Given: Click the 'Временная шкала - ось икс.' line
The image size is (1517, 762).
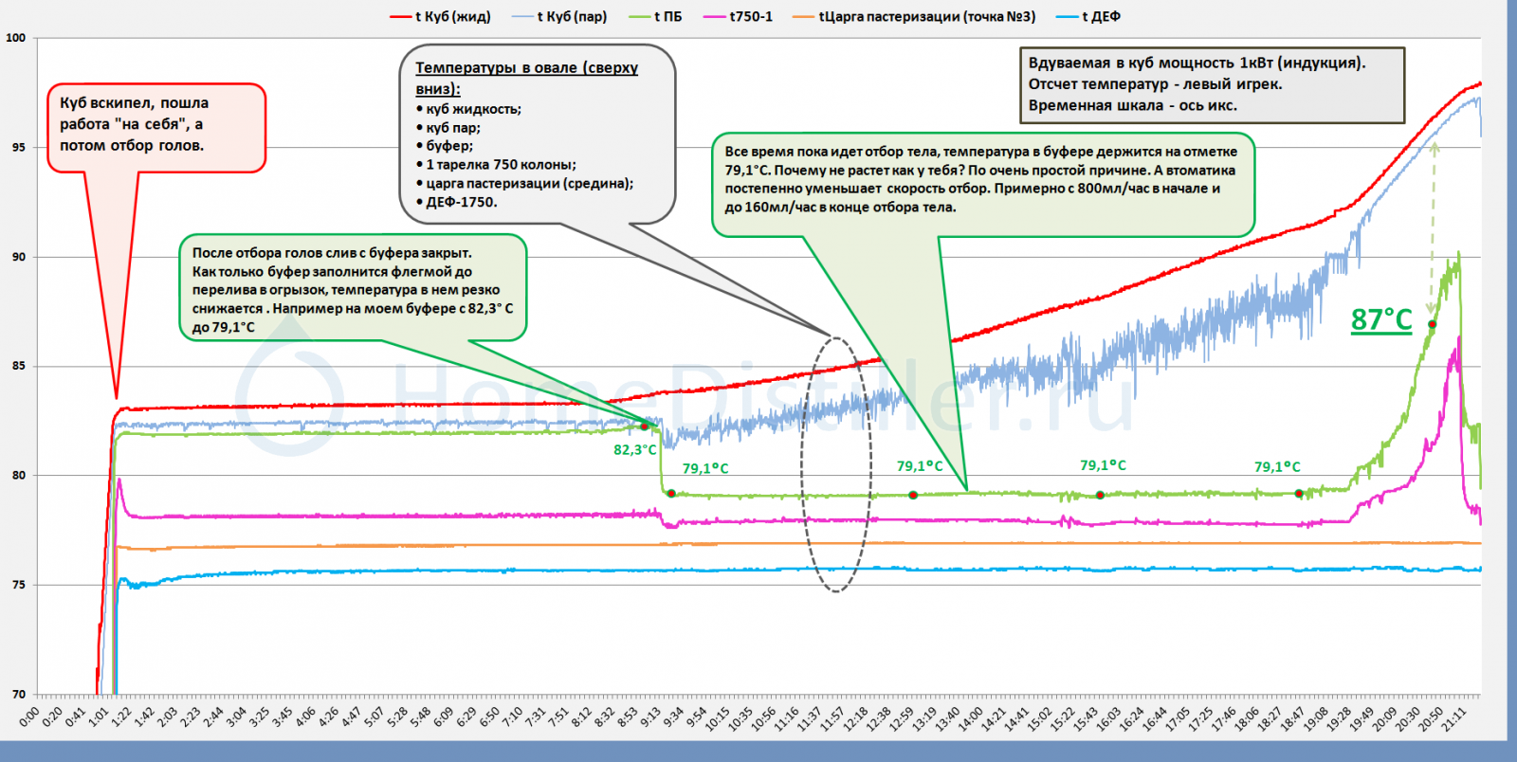Looking at the screenshot, I should coord(1133,105).
